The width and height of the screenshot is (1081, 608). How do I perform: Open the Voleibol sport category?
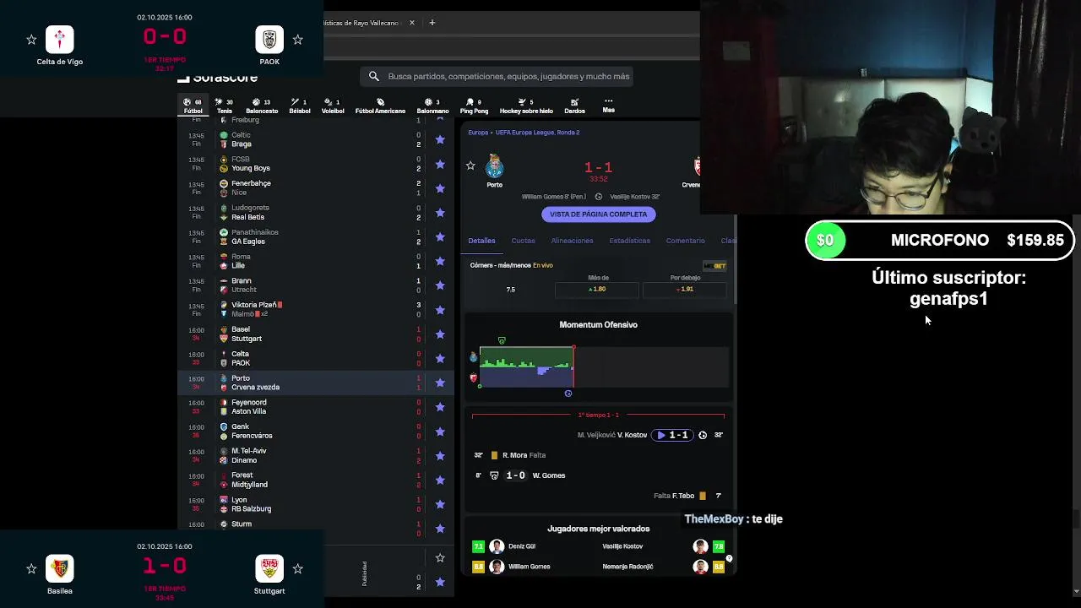pyautogui.click(x=333, y=106)
